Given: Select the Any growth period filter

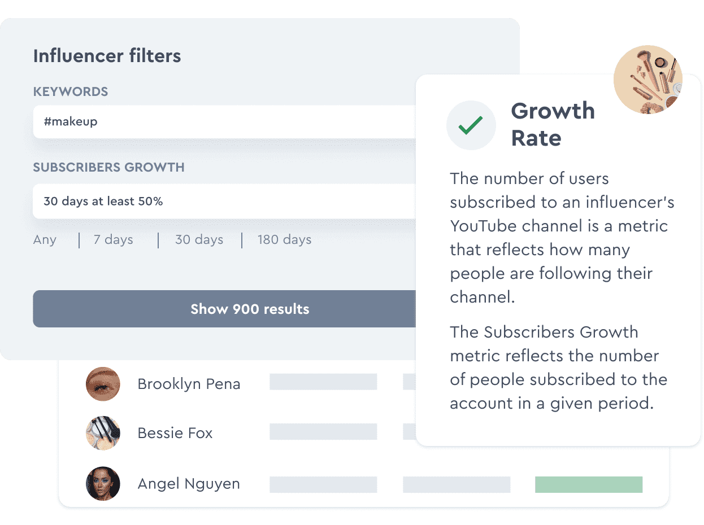Looking at the screenshot, I should 45,239.
